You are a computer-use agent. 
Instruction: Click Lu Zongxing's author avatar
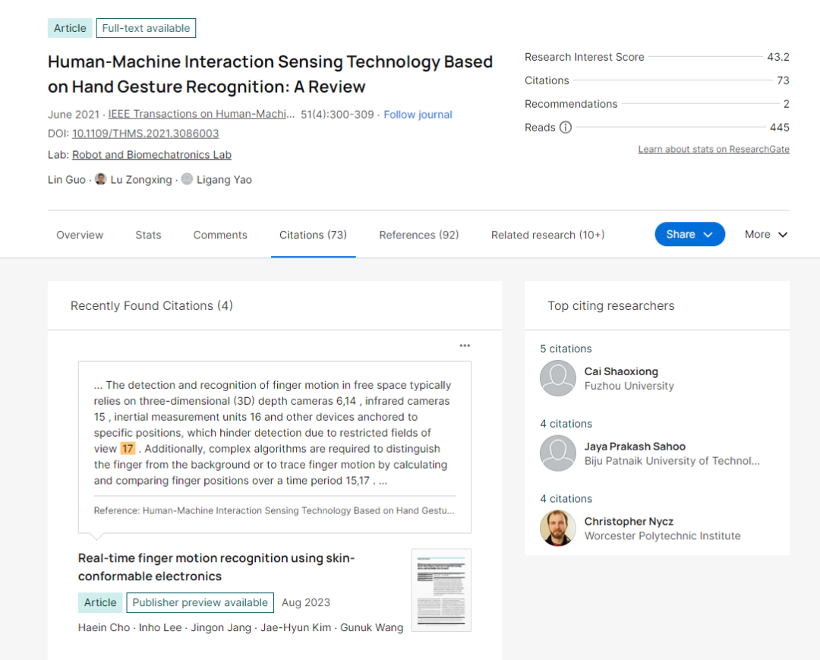(x=100, y=179)
